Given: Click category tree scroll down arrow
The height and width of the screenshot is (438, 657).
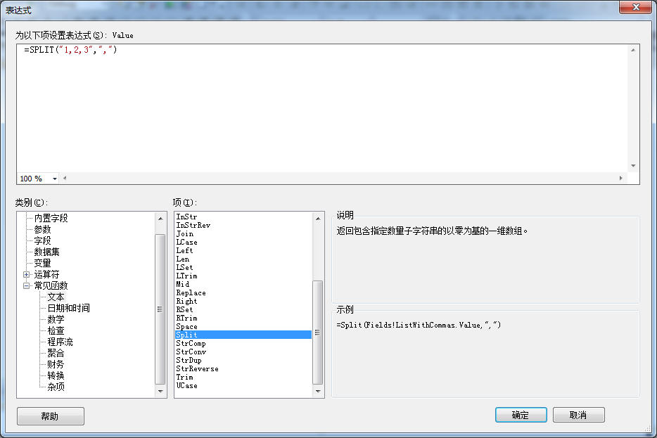Looking at the screenshot, I should pos(160,391).
